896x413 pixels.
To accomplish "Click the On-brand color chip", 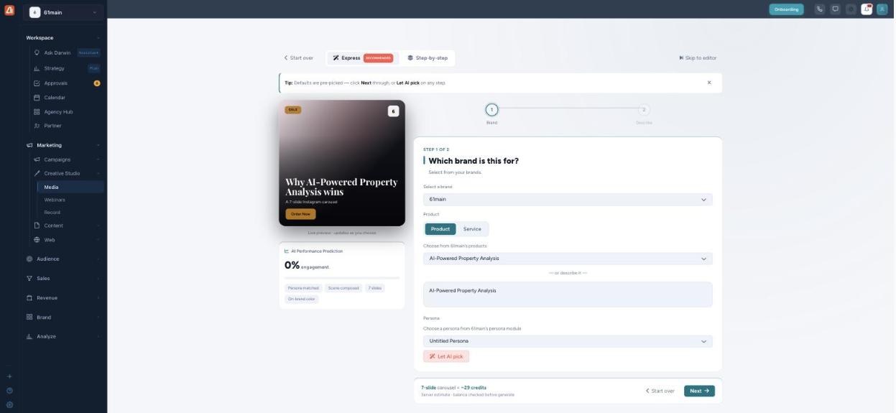I will click(x=301, y=299).
